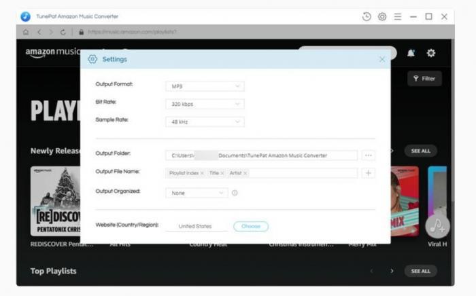
Task: Add file name tag with plus button
Action: (x=369, y=173)
